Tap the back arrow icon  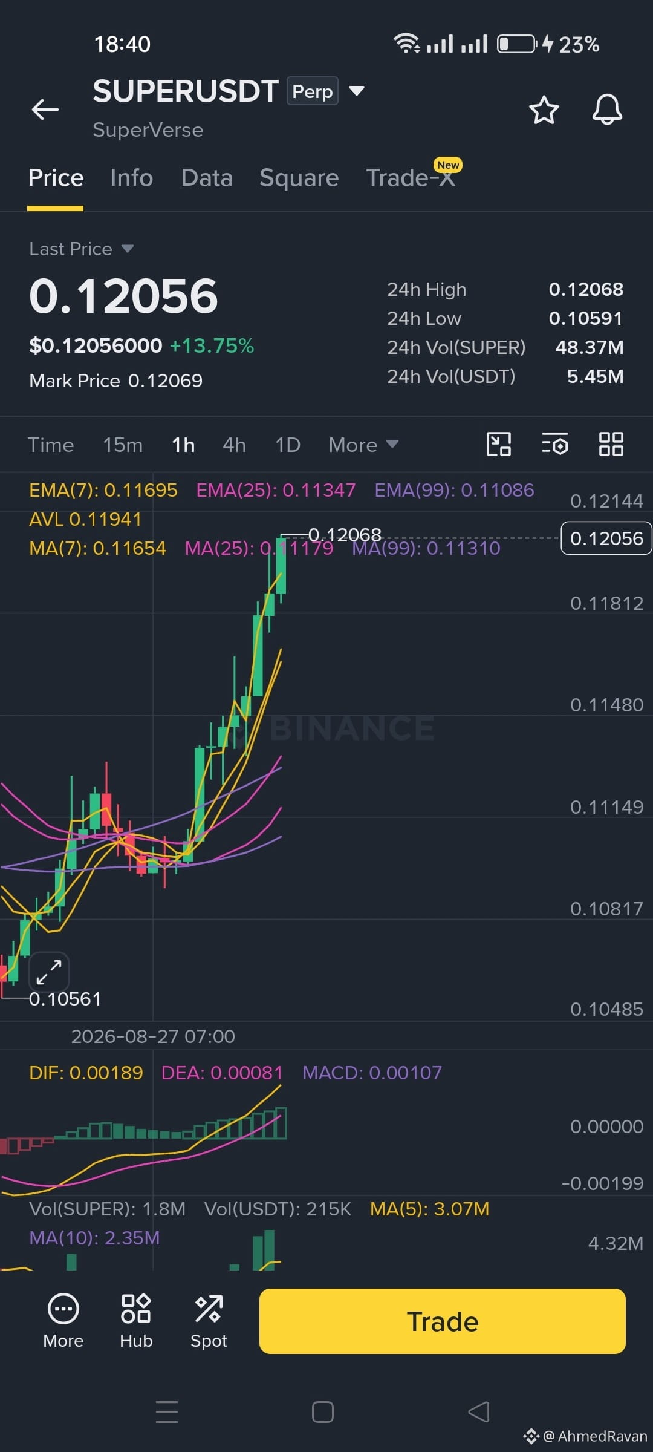(45, 110)
